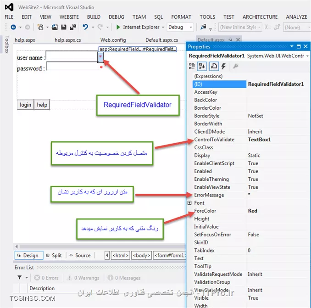
Task: Open the New Project dropdown arrow
Action: pyautogui.click(x=47, y=27)
